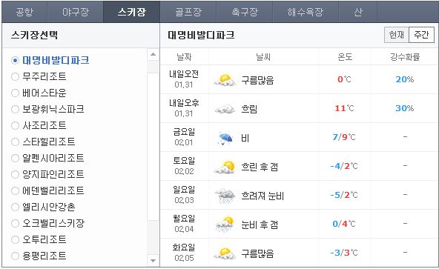Viewport: 439px width, 269px height.
Task: Click the sleet cloud icon for 일요일
Action: tap(225, 196)
